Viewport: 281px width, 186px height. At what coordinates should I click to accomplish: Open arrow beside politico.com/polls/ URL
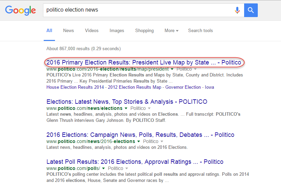(104, 169)
